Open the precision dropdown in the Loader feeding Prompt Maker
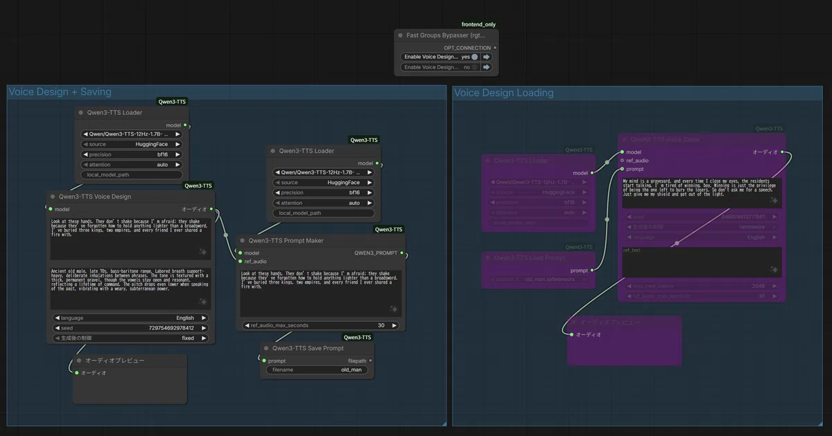 324,192
